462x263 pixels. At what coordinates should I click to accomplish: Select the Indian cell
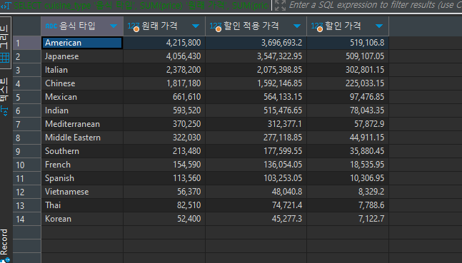point(82,110)
